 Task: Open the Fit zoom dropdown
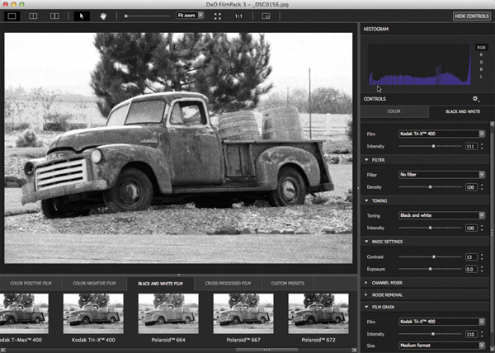coord(190,16)
